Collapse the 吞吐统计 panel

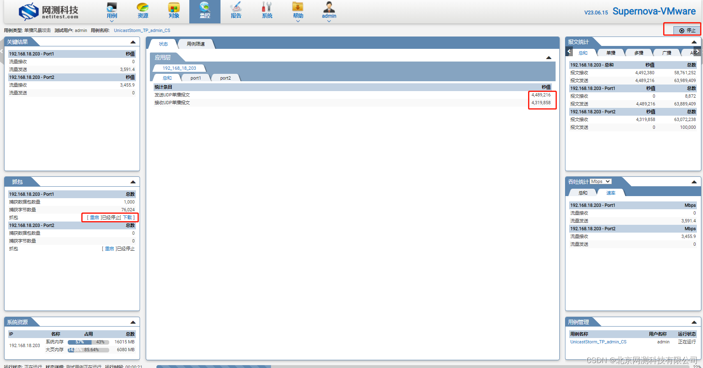[694, 182]
